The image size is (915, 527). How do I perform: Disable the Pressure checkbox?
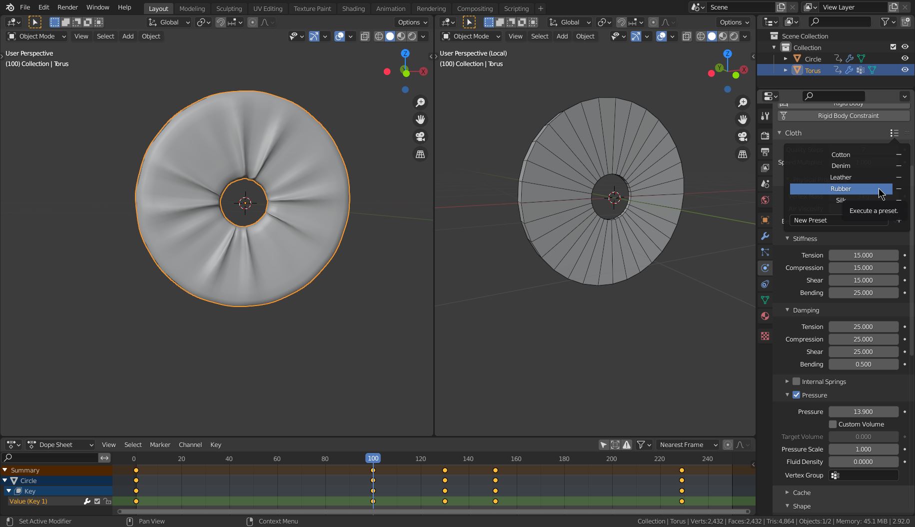[796, 395]
